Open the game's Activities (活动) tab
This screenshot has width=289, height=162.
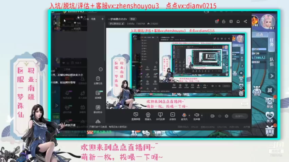tap(259, 34)
